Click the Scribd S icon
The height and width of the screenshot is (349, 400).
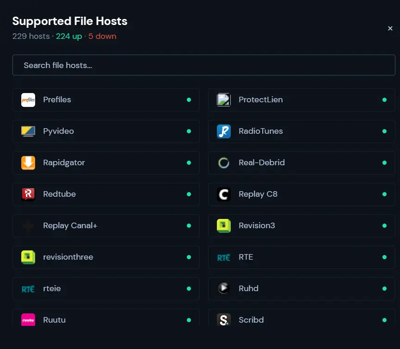click(x=224, y=320)
